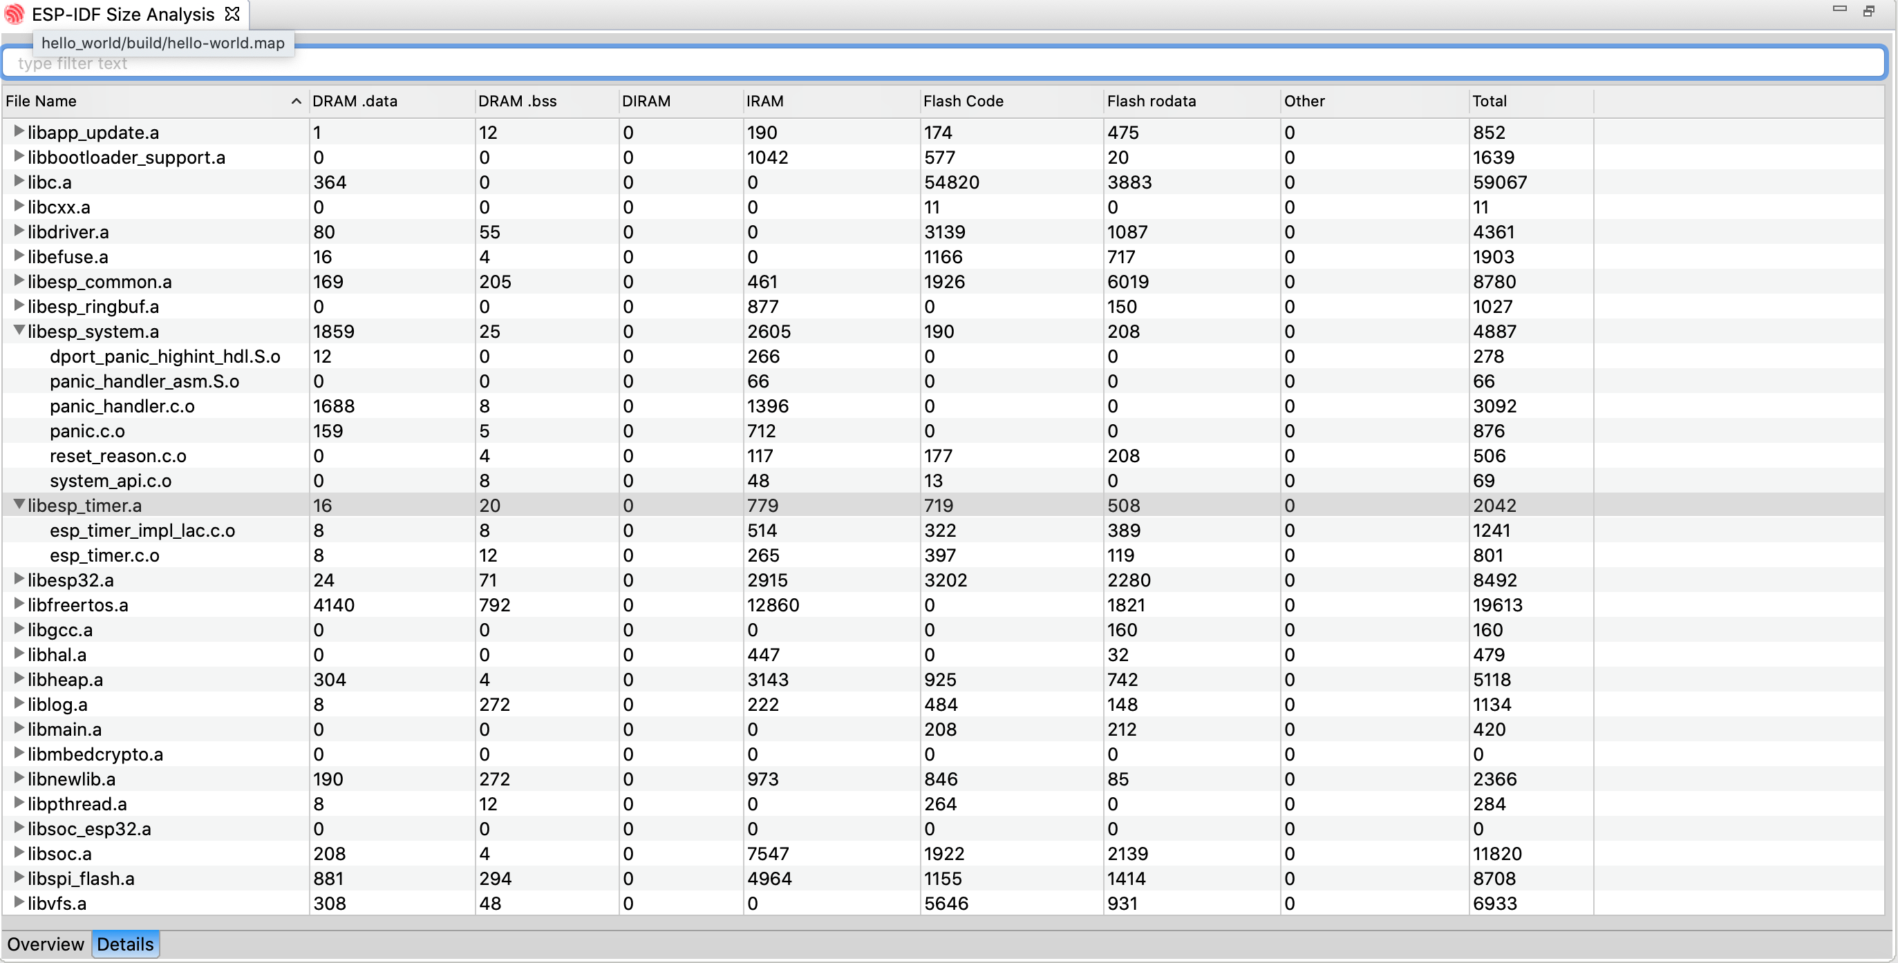
Task: Close the ESP-IDF Size Analysis tab
Action: (x=232, y=14)
